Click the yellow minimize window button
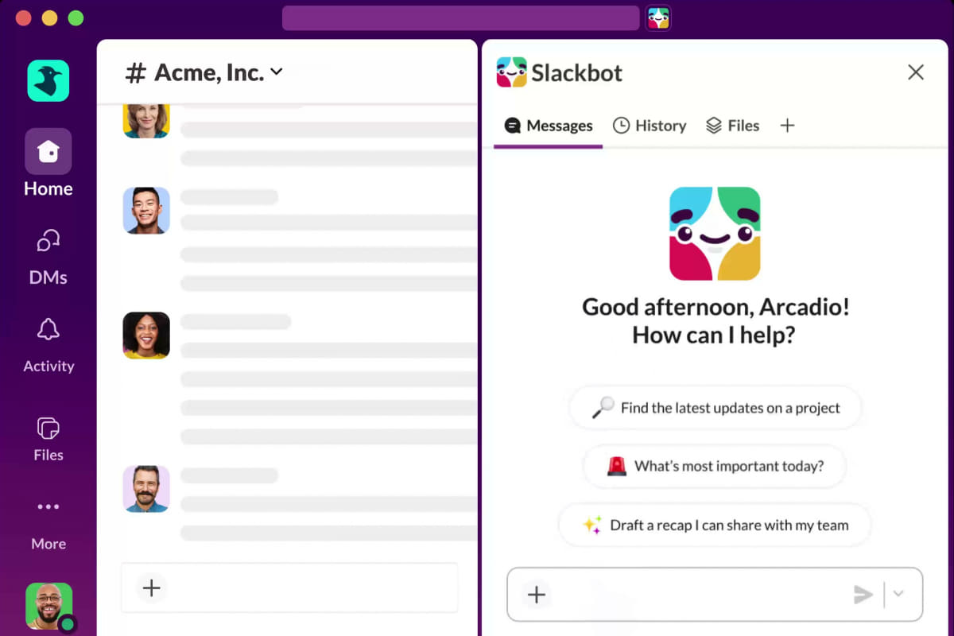Screen dimensions: 954x636 pyautogui.click(x=49, y=18)
